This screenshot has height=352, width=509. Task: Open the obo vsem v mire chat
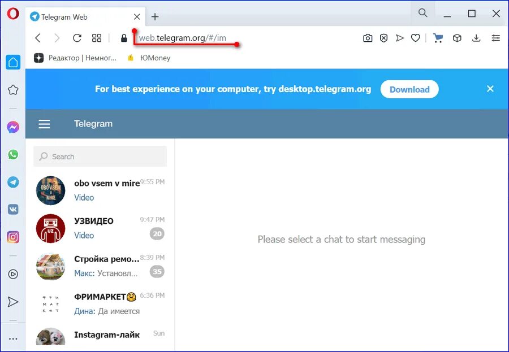[x=100, y=190]
